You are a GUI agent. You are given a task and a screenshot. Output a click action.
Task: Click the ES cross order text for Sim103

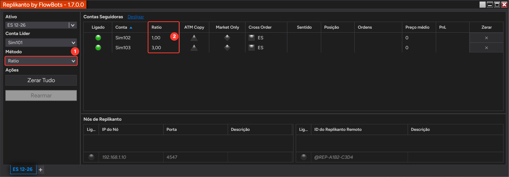pyautogui.click(x=261, y=48)
